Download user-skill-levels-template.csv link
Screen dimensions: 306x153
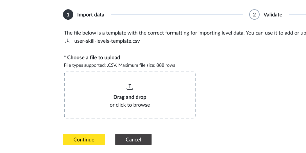(107, 41)
